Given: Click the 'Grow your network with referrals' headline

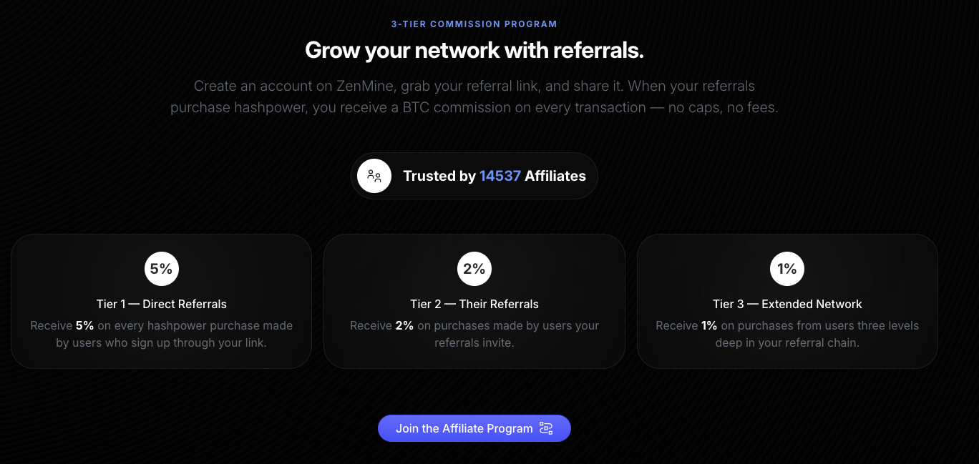Looking at the screenshot, I should click(x=474, y=51).
